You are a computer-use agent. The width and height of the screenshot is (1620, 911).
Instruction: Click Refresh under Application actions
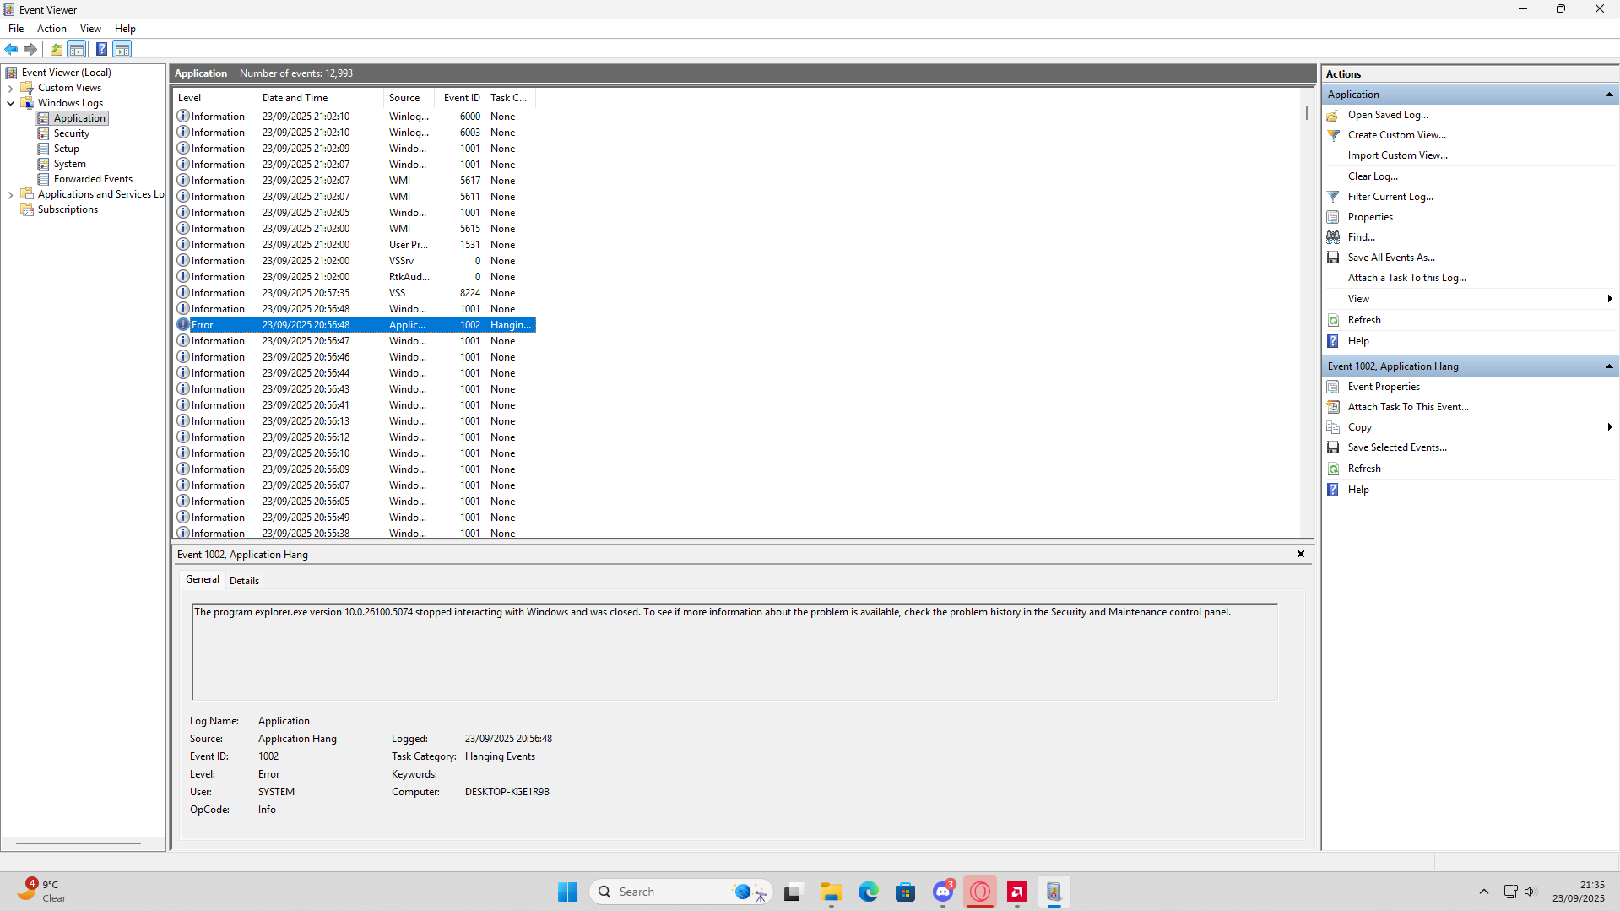click(x=1364, y=320)
